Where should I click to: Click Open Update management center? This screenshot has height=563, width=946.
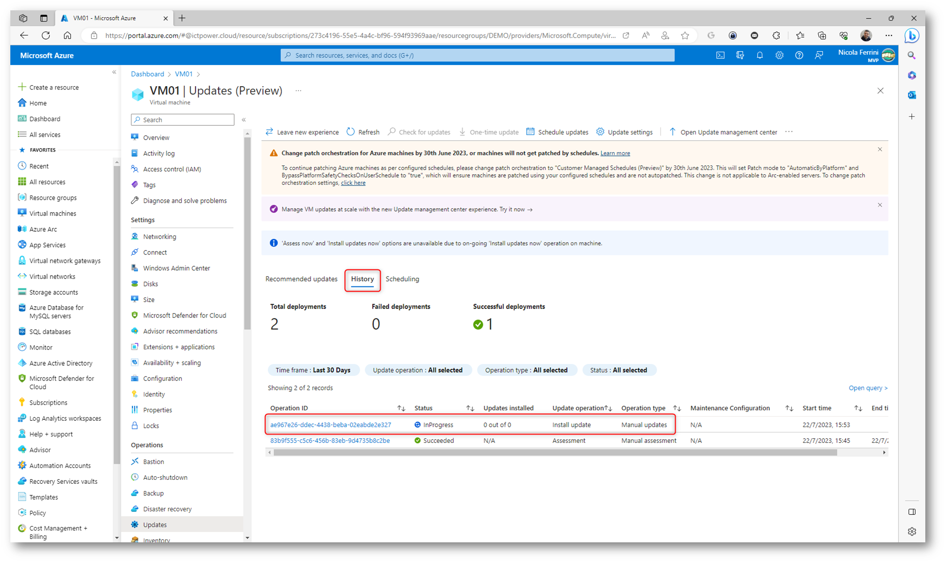coord(723,132)
